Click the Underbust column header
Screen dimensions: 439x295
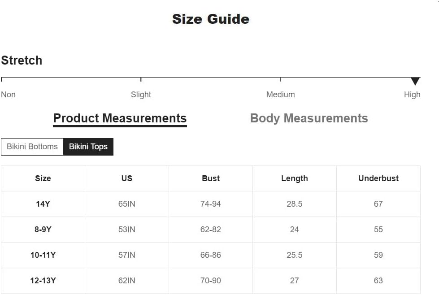pyautogui.click(x=378, y=178)
